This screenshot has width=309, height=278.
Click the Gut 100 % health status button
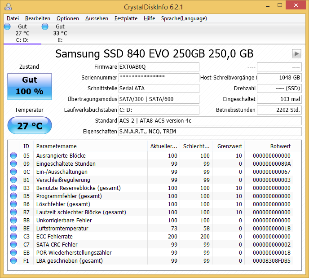[30, 87]
